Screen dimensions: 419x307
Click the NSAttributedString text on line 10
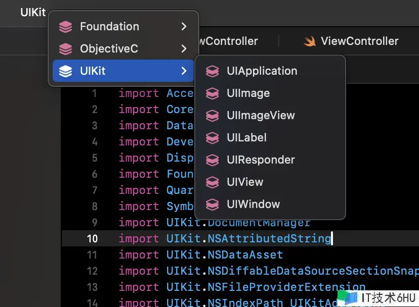[269, 239]
